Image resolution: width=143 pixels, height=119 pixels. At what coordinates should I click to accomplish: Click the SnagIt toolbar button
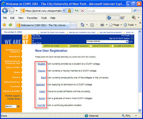pyautogui.click(x=113, y=17)
